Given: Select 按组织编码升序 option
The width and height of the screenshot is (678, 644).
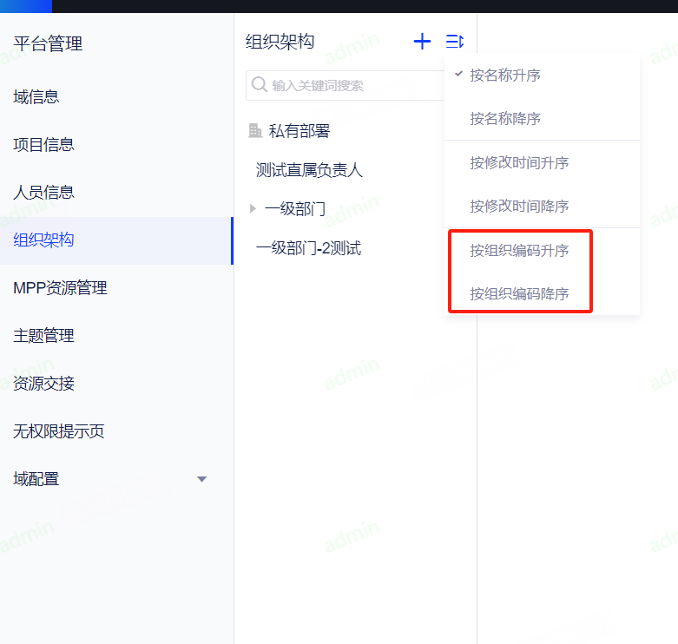Looking at the screenshot, I should [519, 251].
